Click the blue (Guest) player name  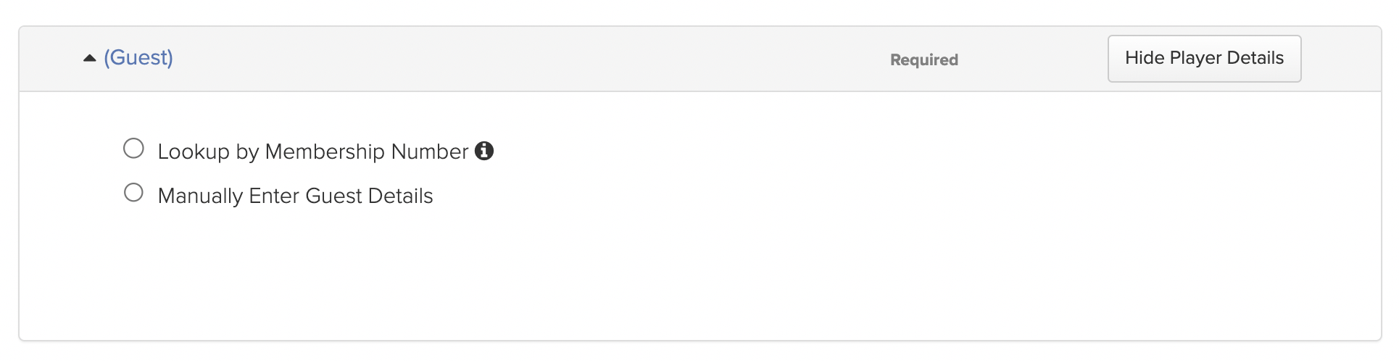138,57
